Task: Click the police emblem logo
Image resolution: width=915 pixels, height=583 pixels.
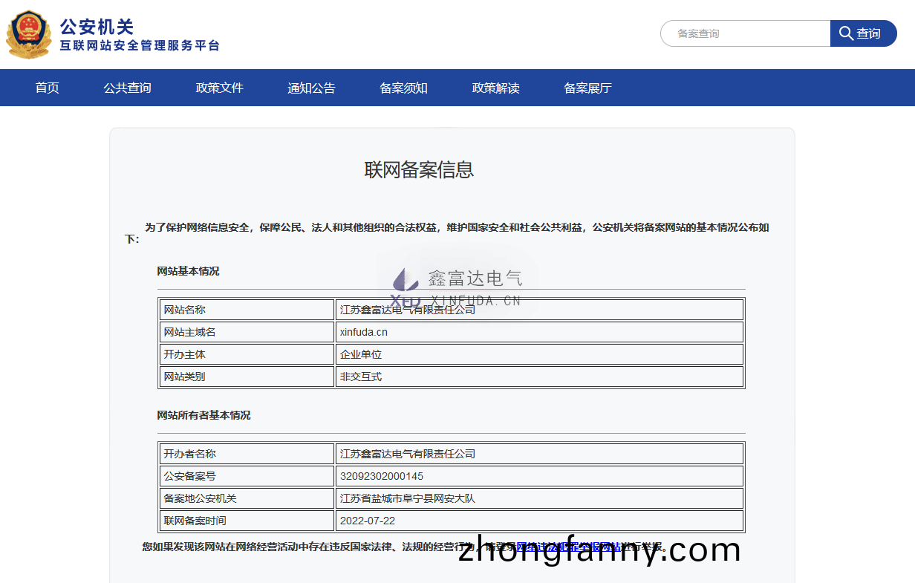Action: click(28, 33)
